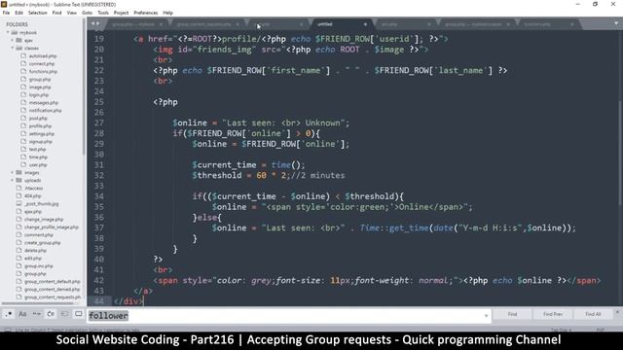This screenshot has width=623, height=350.
Task: Toggle in-selection search in find bar
Action: 64,314
